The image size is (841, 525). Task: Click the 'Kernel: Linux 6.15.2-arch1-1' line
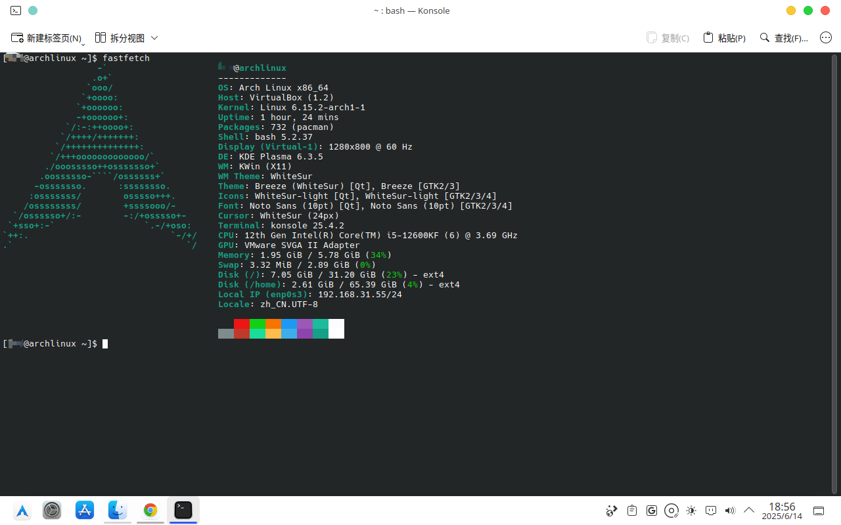pos(292,107)
